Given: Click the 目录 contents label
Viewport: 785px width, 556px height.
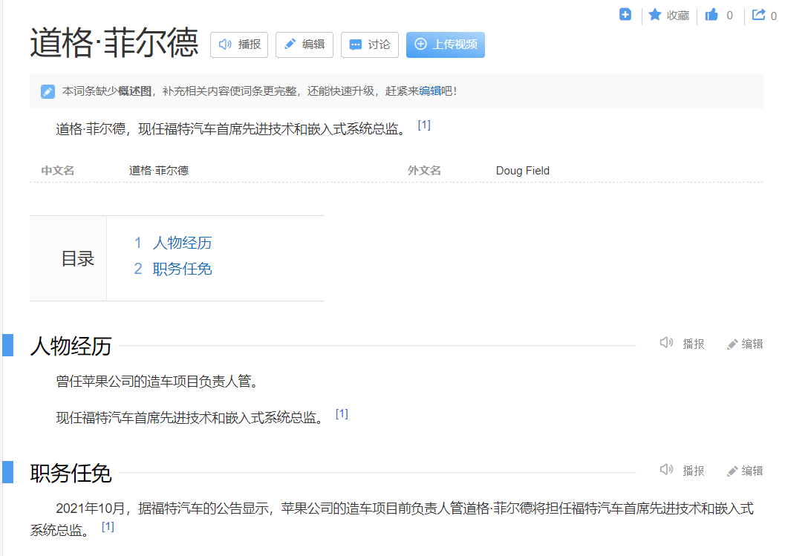Looking at the screenshot, I should [77, 259].
